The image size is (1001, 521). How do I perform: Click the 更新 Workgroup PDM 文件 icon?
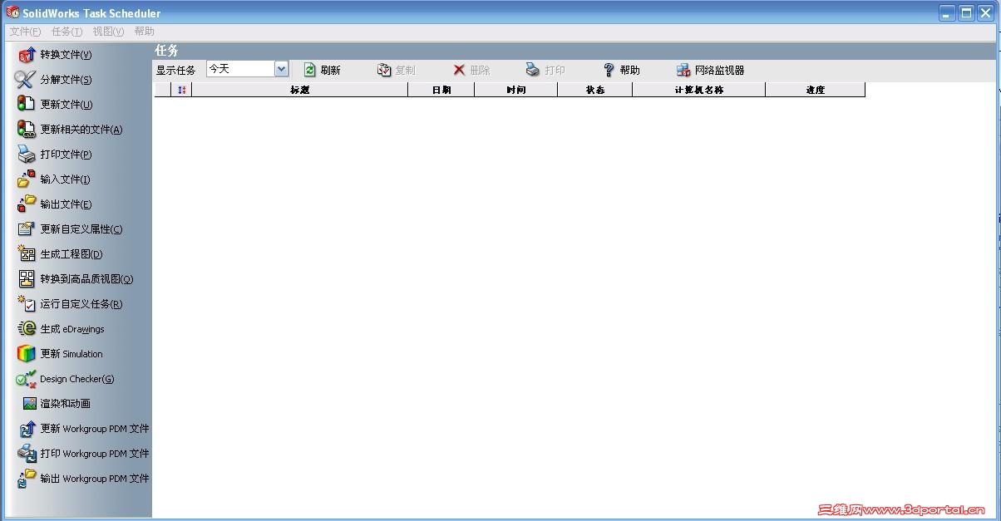(27, 429)
